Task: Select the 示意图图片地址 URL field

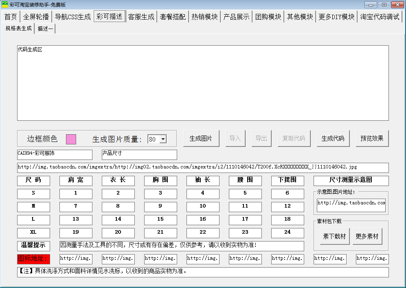Action: (x=351, y=203)
